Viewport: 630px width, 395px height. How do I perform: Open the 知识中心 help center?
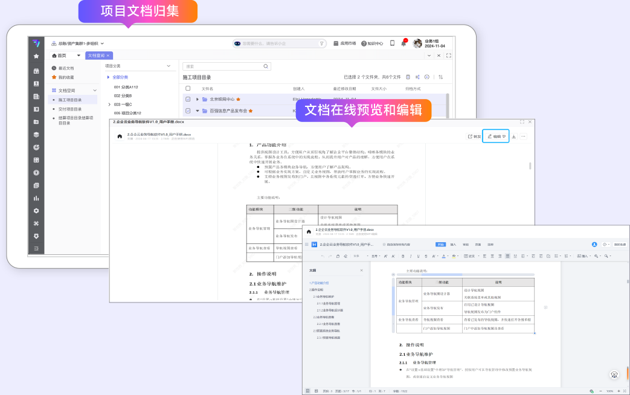372,43
